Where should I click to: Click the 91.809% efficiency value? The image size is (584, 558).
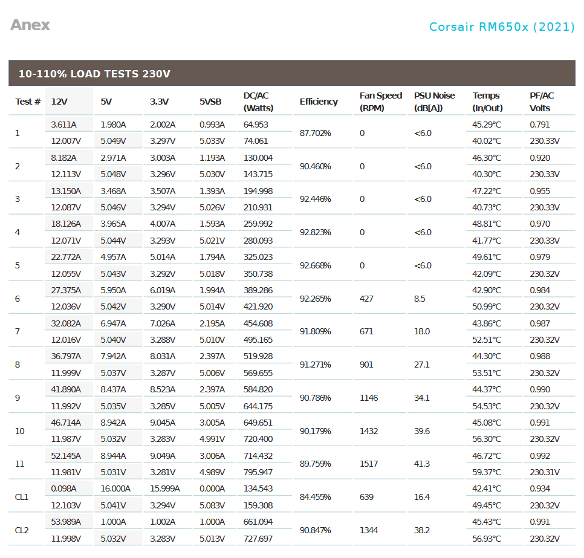click(315, 331)
